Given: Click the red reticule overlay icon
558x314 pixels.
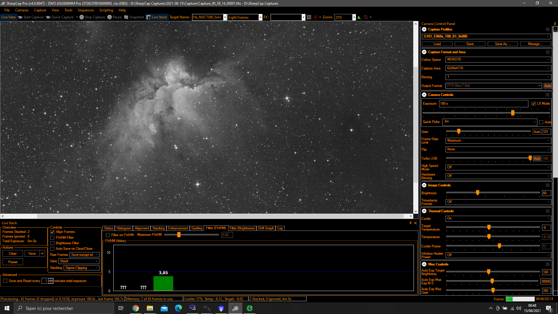Looking at the screenshot, I should [315, 17].
